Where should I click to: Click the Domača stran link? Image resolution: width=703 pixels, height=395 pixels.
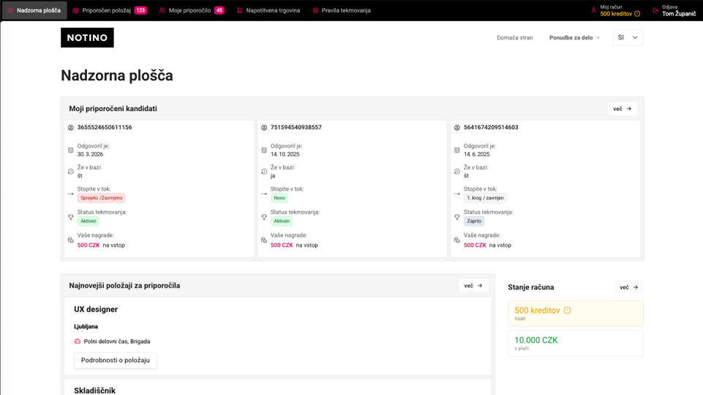coord(514,37)
